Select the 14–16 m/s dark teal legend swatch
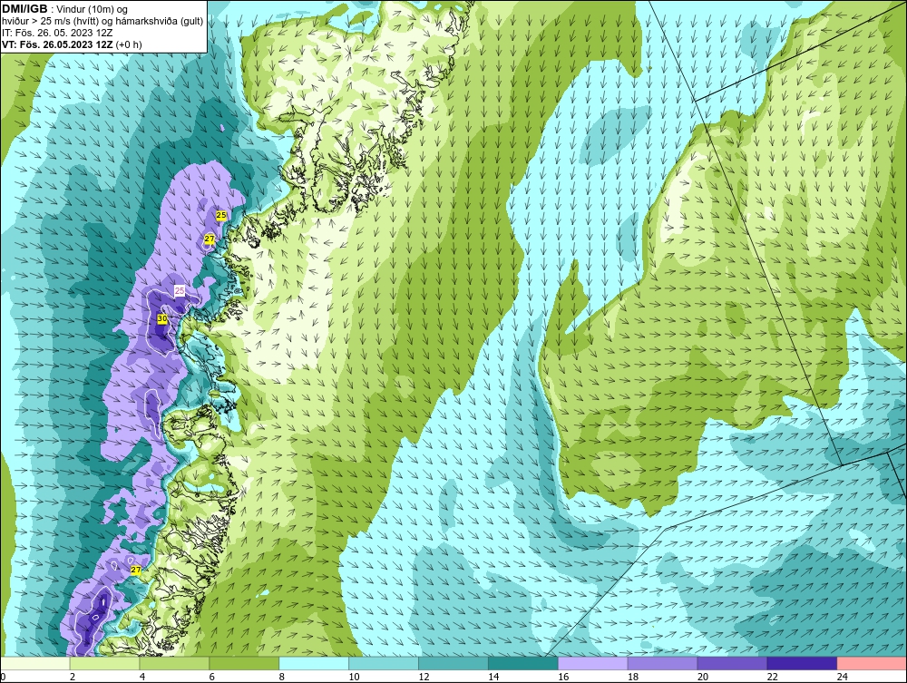 pos(523,663)
